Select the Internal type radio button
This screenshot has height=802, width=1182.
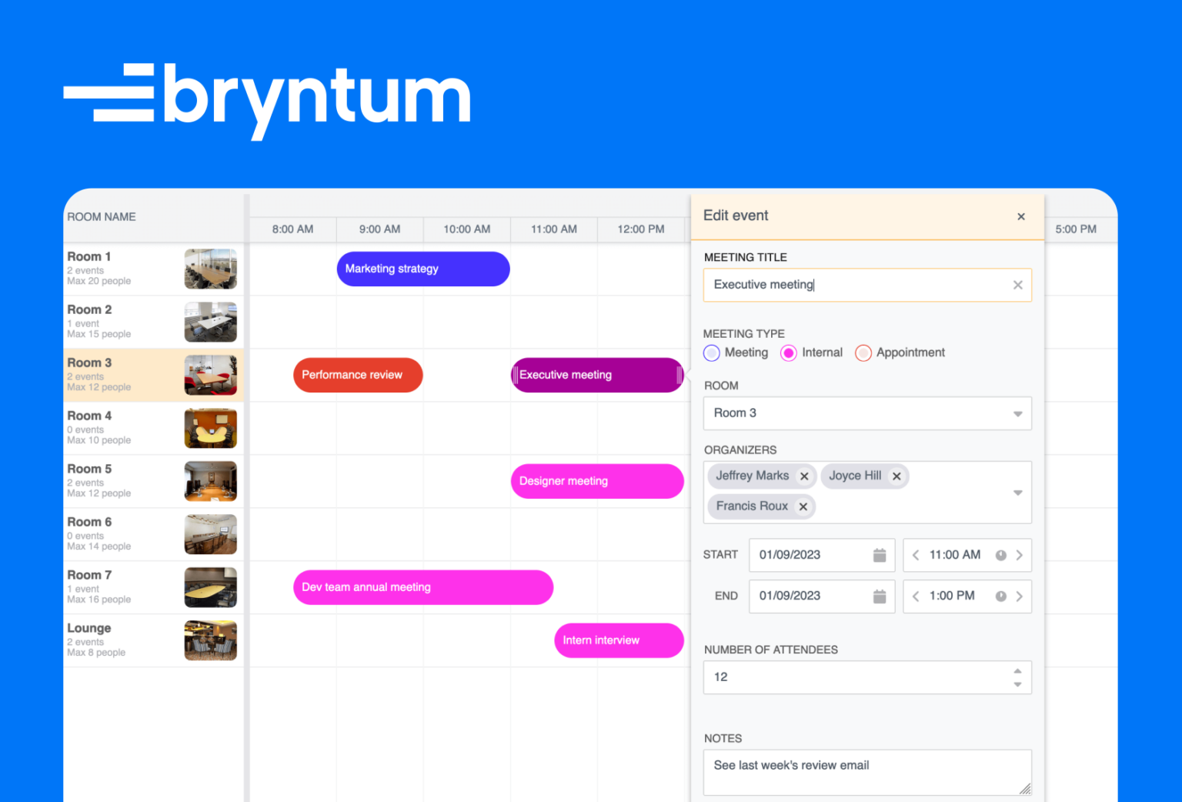788,353
